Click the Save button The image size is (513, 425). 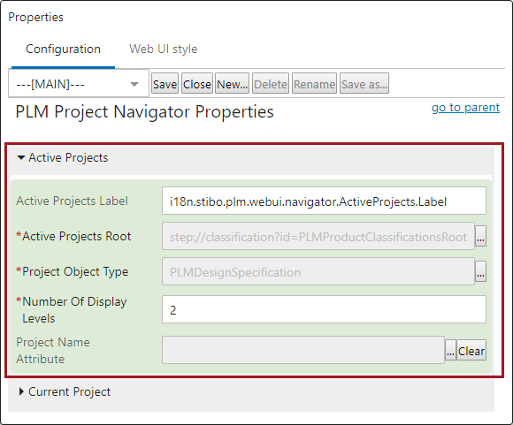[x=165, y=83]
